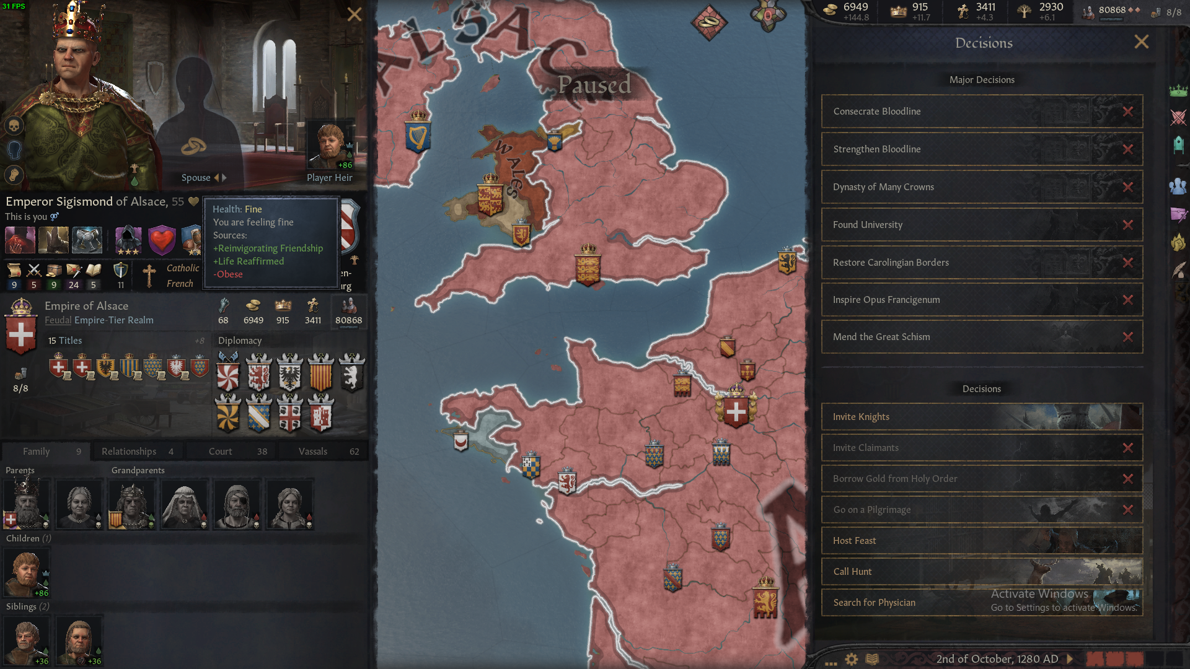Click the skull kill list icon
This screenshot has width=1190, height=669.
pos(14,126)
